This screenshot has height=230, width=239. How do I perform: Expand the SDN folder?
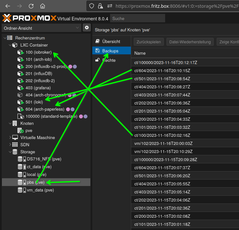10,145
